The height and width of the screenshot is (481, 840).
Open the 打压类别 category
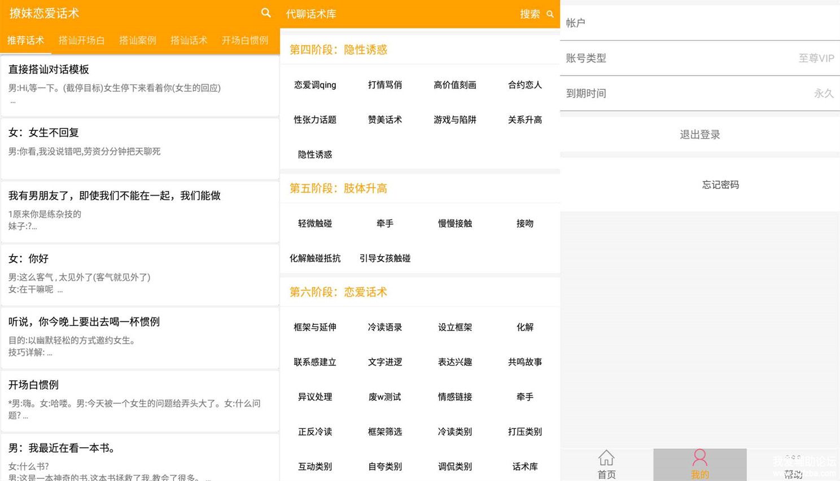525,432
